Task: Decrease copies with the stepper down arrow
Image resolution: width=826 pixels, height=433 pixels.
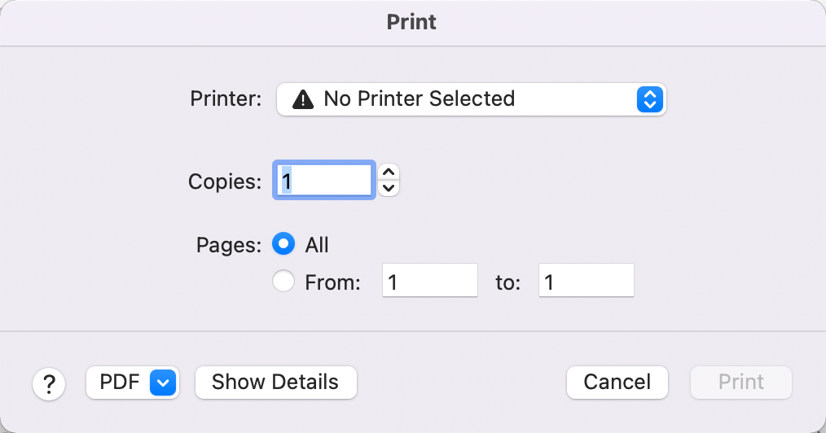Action: [x=389, y=188]
